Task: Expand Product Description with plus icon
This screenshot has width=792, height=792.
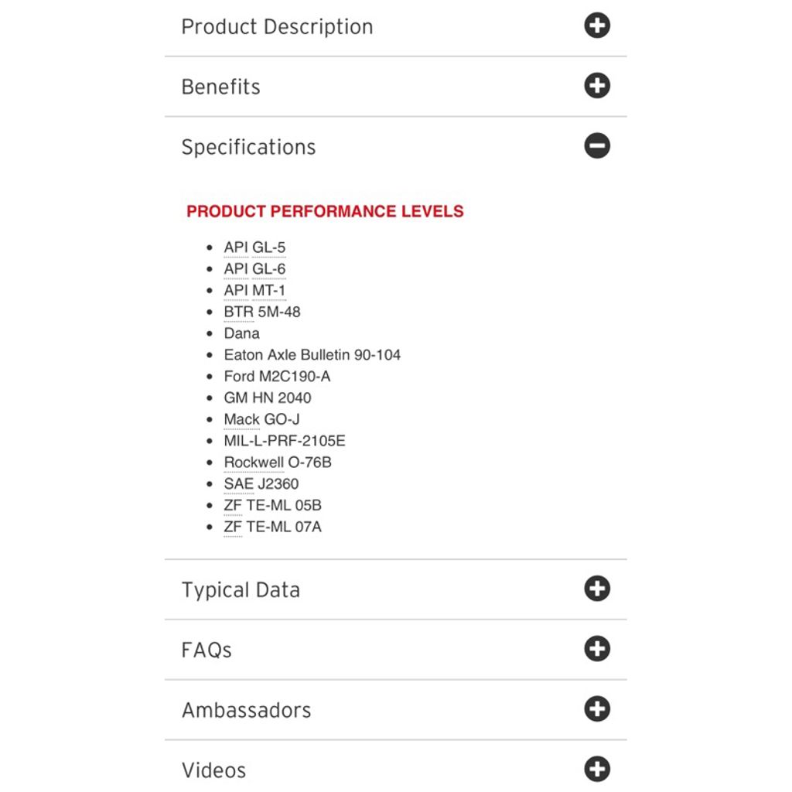Action: click(x=597, y=26)
